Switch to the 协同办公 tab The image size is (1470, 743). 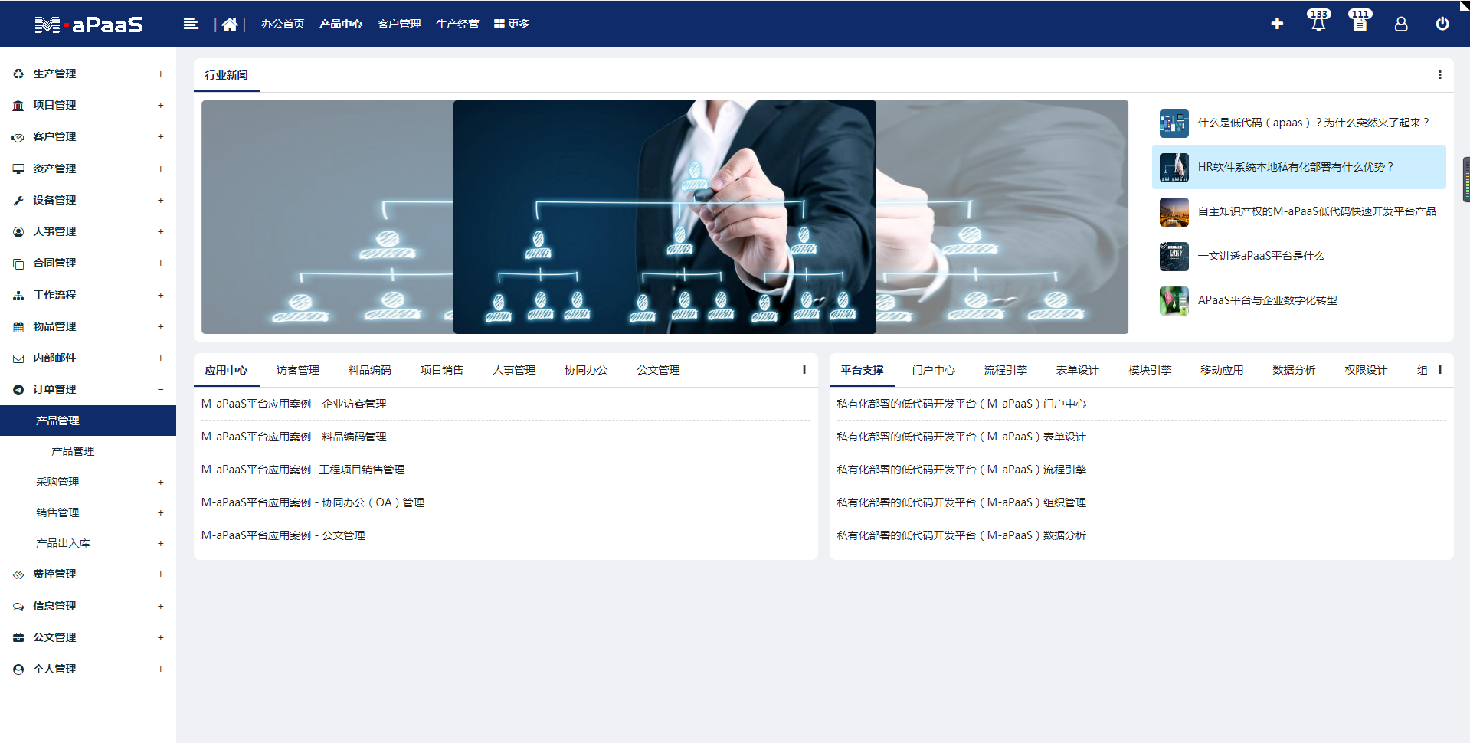[586, 371]
